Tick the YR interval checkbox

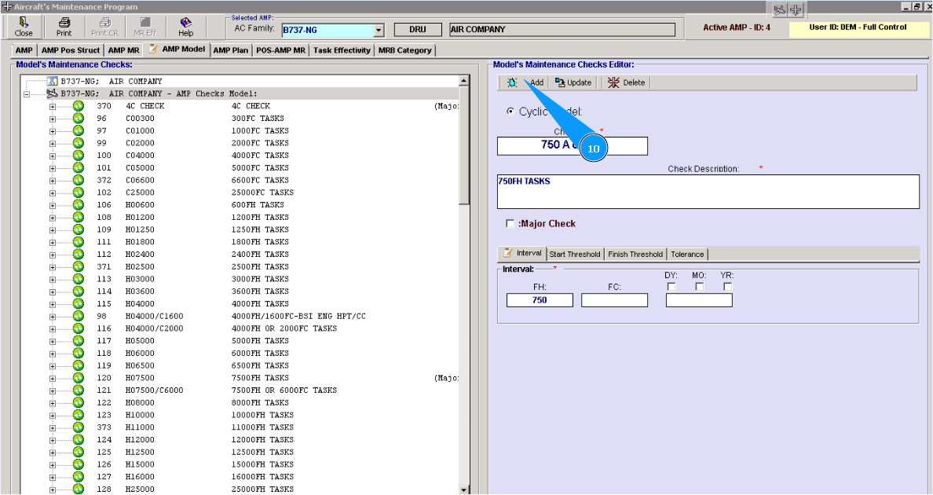click(727, 287)
